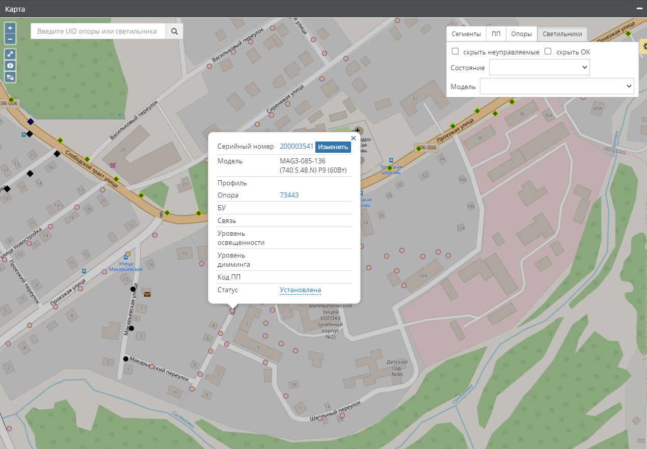Enable "скрыть неуправляемые" checkbox
This screenshot has width=647, height=449.
point(455,51)
